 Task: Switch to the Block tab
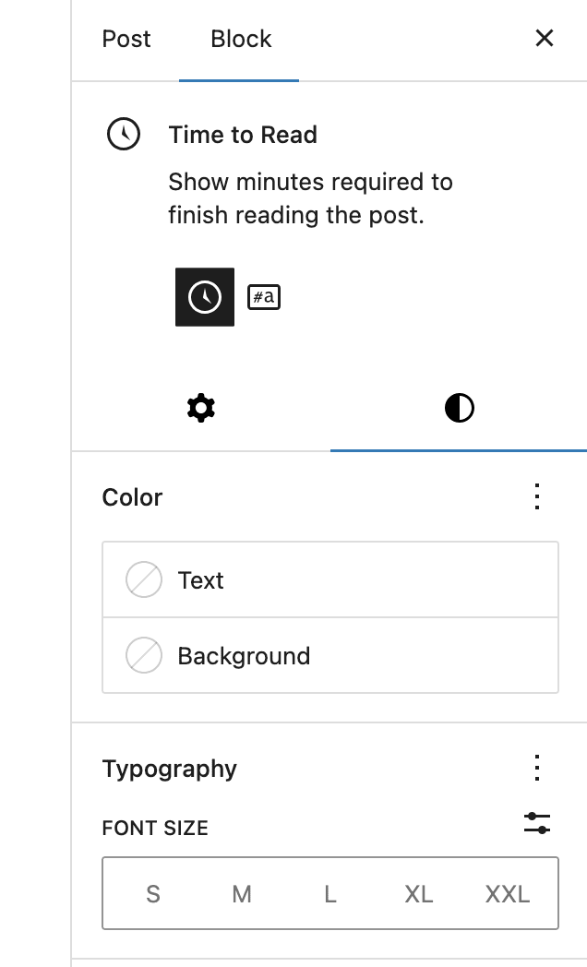tap(241, 39)
